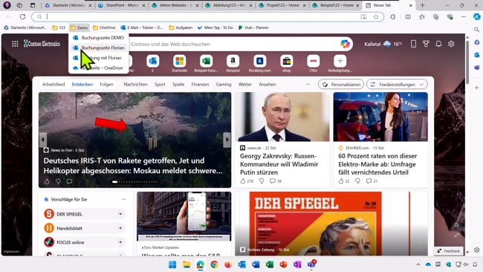Open the Aufgaben bookmarks folder

tap(181, 27)
